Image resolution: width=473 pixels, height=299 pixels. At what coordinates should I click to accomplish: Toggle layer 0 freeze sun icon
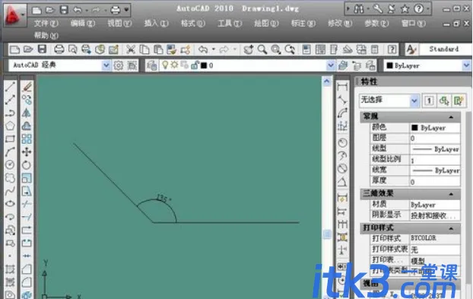[174, 65]
